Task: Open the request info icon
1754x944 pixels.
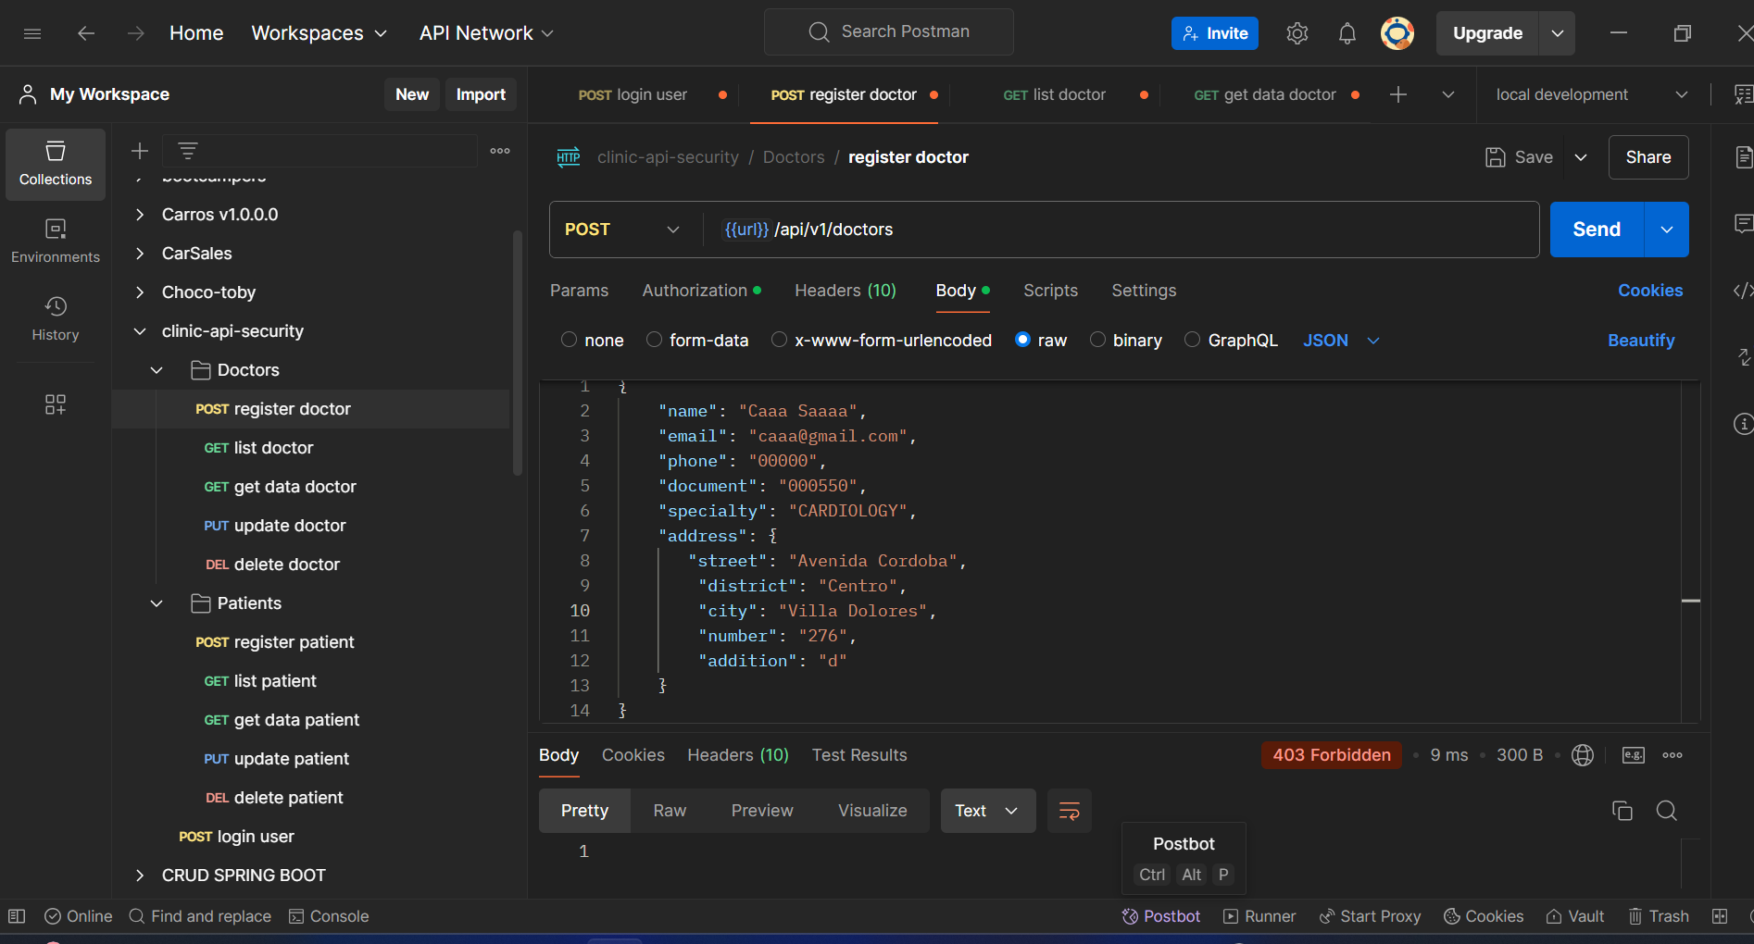Action: tap(1743, 424)
